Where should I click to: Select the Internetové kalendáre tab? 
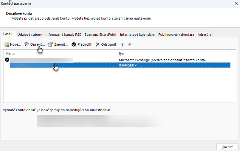coord(137,35)
